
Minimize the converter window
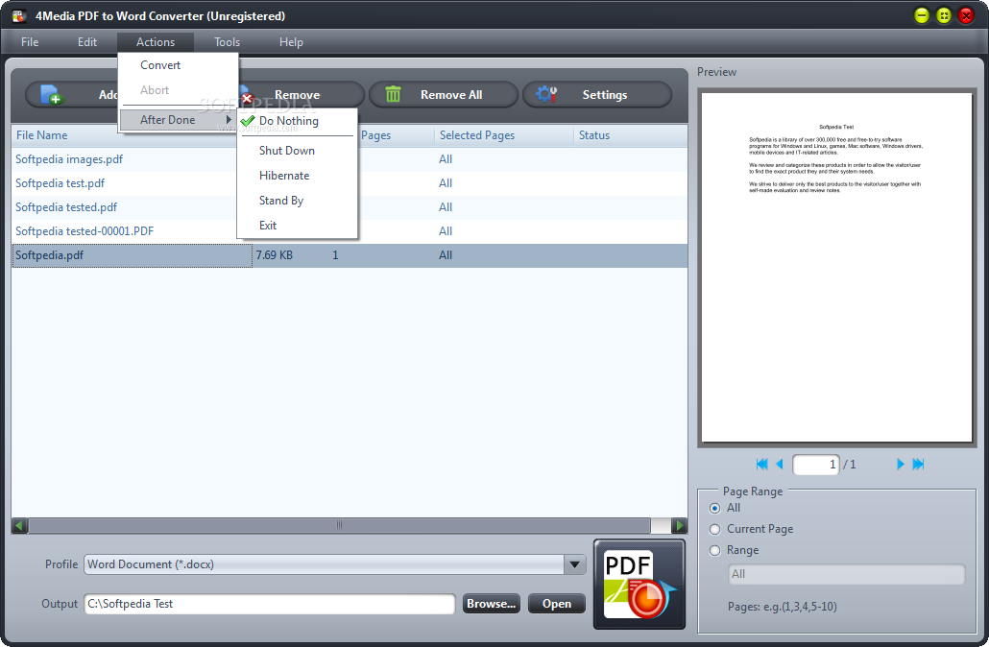pyautogui.click(x=922, y=15)
